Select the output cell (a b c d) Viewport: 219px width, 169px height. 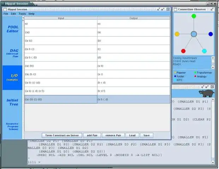(134, 99)
